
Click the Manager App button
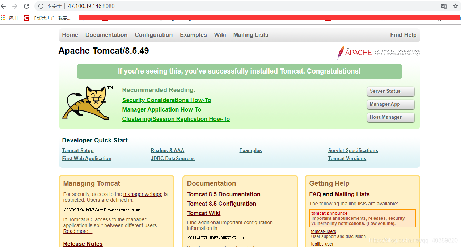click(390, 104)
